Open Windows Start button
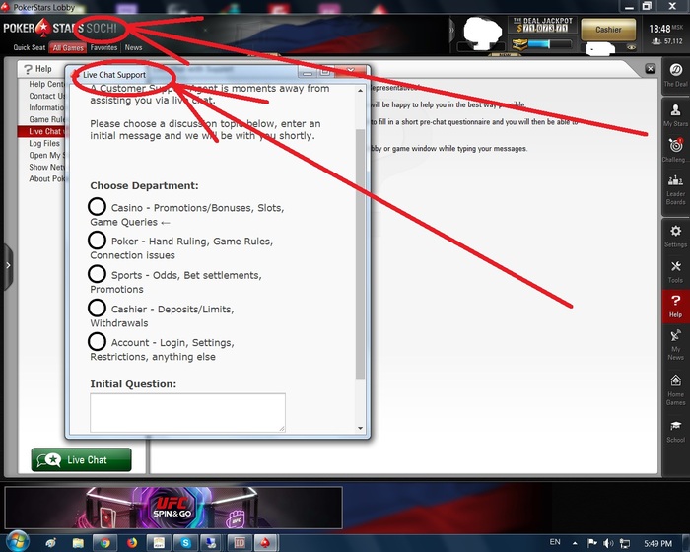This screenshot has width=690, height=552. (x=18, y=542)
